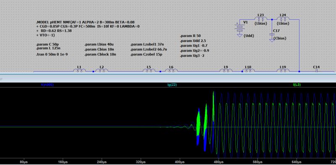The height and width of the screenshot is (165, 336).
Task: Select the L6 inductor symbol
Action: [171, 70]
